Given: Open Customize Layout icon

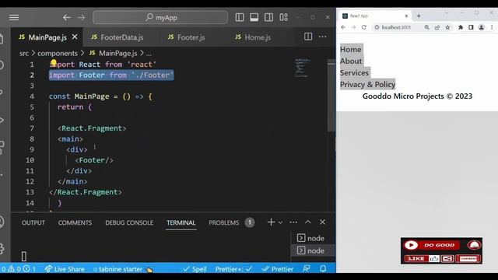Looking at the screenshot, I should click(283, 17).
